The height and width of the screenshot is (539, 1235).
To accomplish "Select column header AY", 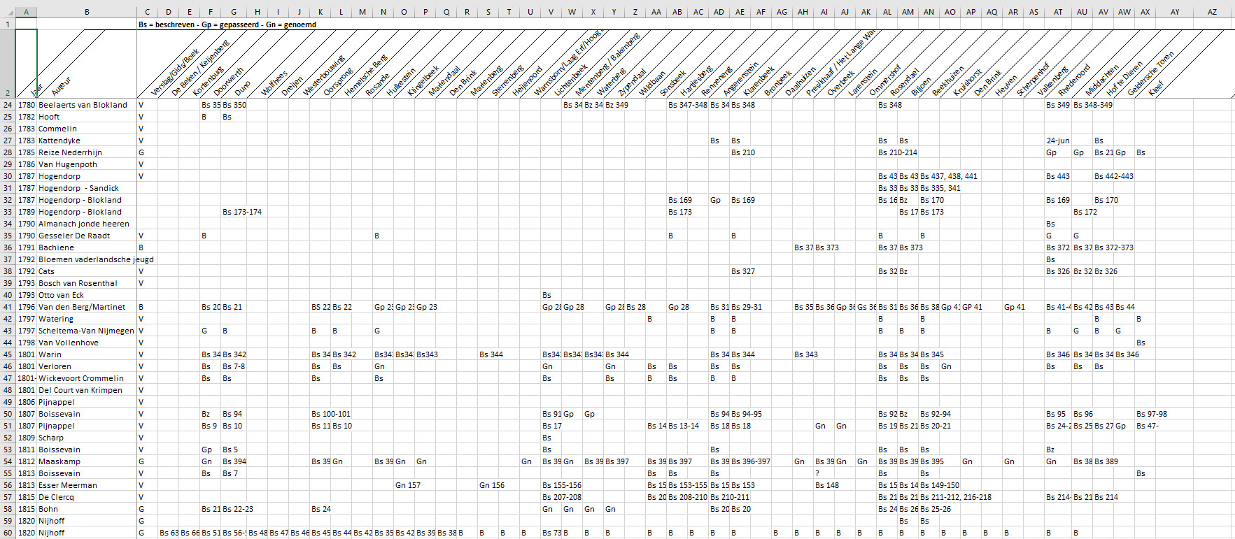I will tap(1175, 11).
